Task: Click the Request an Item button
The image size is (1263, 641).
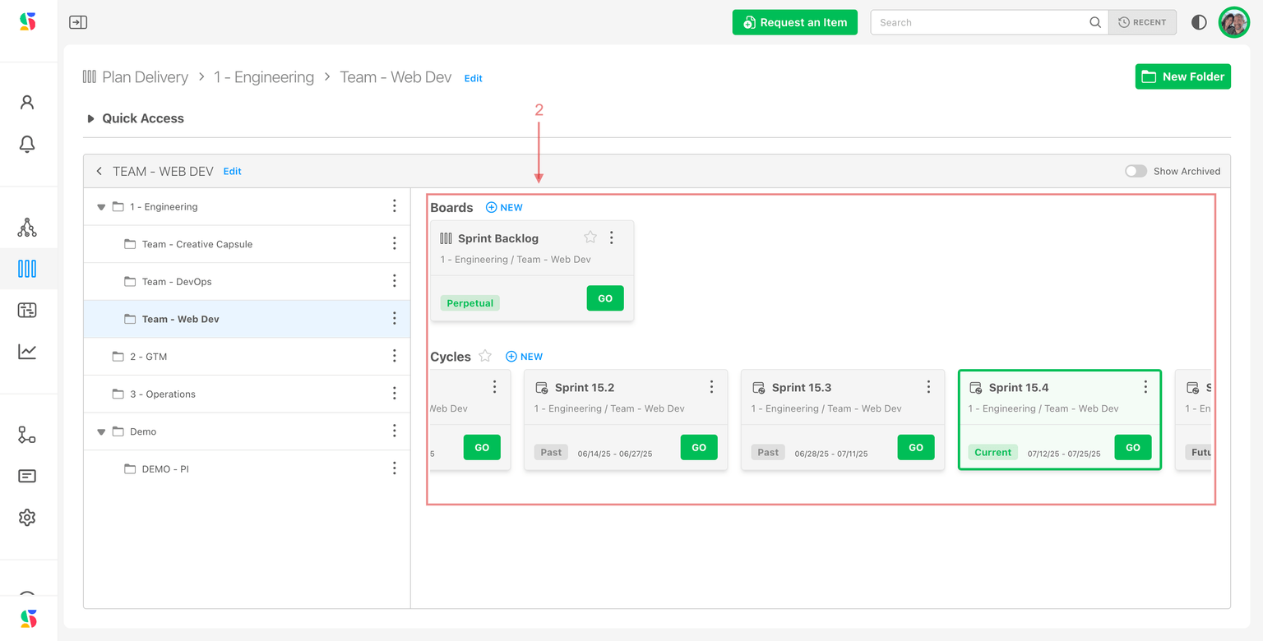Action: [x=794, y=22]
